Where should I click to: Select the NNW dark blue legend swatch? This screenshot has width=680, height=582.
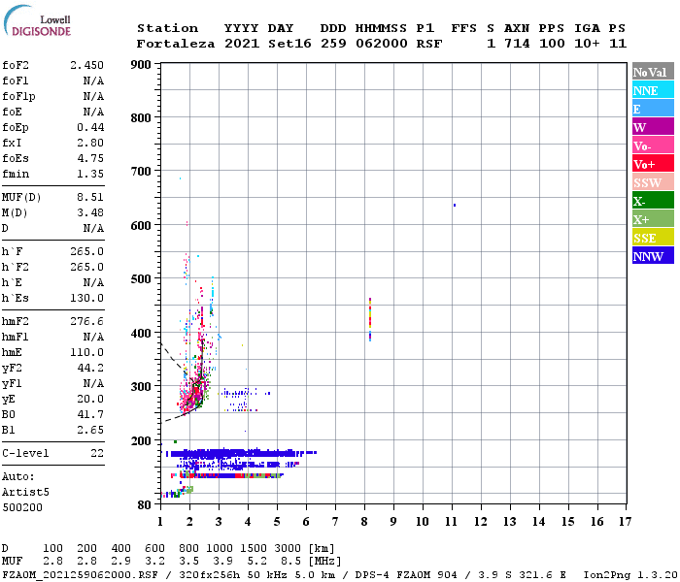tap(653, 255)
